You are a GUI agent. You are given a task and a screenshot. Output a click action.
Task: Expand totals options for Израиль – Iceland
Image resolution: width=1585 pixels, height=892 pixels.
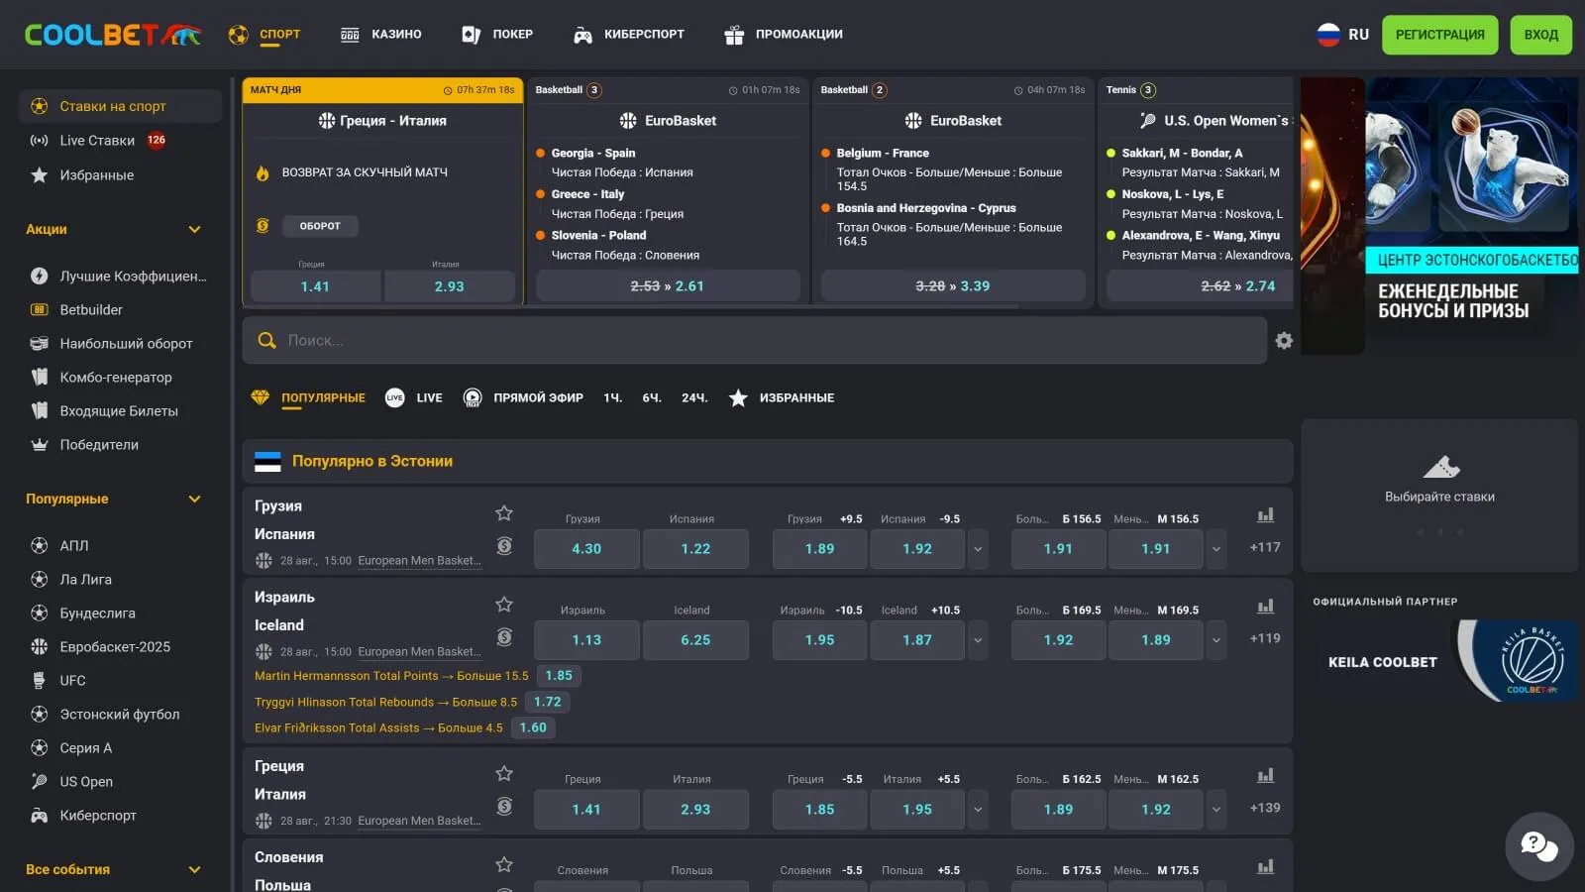click(x=1216, y=640)
